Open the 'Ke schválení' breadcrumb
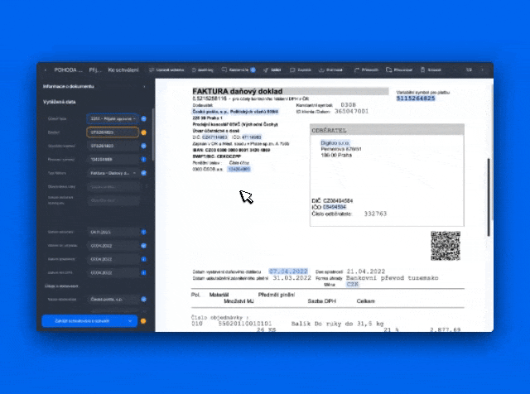This screenshot has height=394, width=530. 123,70
